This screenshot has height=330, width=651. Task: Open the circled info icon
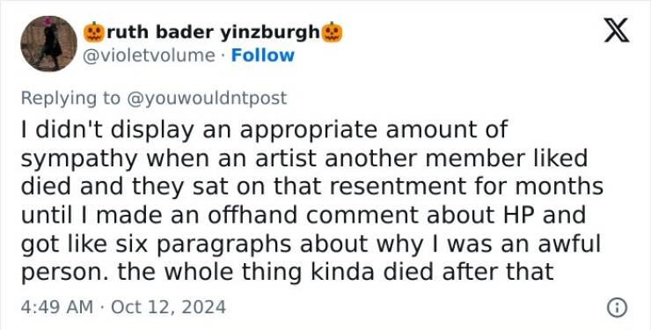coord(617,308)
